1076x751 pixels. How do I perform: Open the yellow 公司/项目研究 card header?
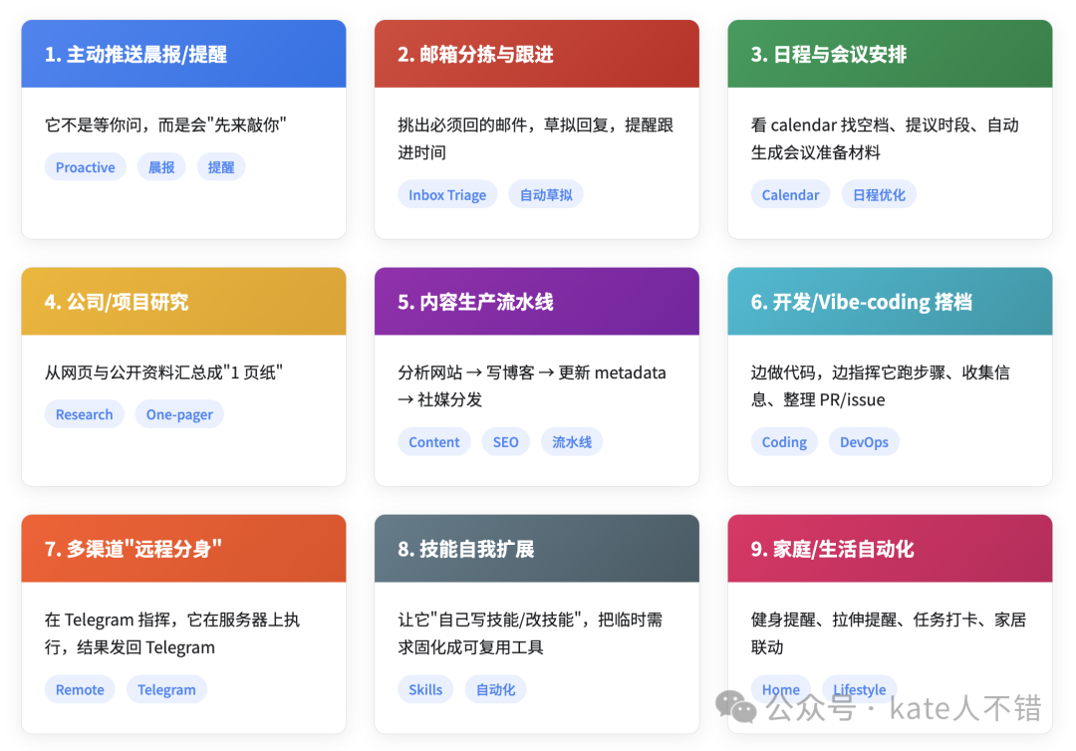(x=183, y=301)
